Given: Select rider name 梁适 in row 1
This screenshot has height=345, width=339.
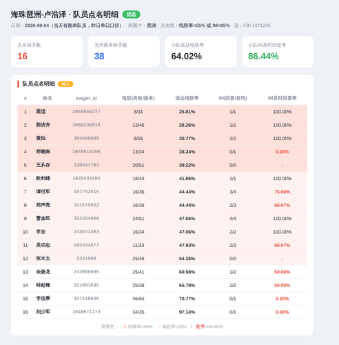Looking at the screenshot, I should coord(41,112).
